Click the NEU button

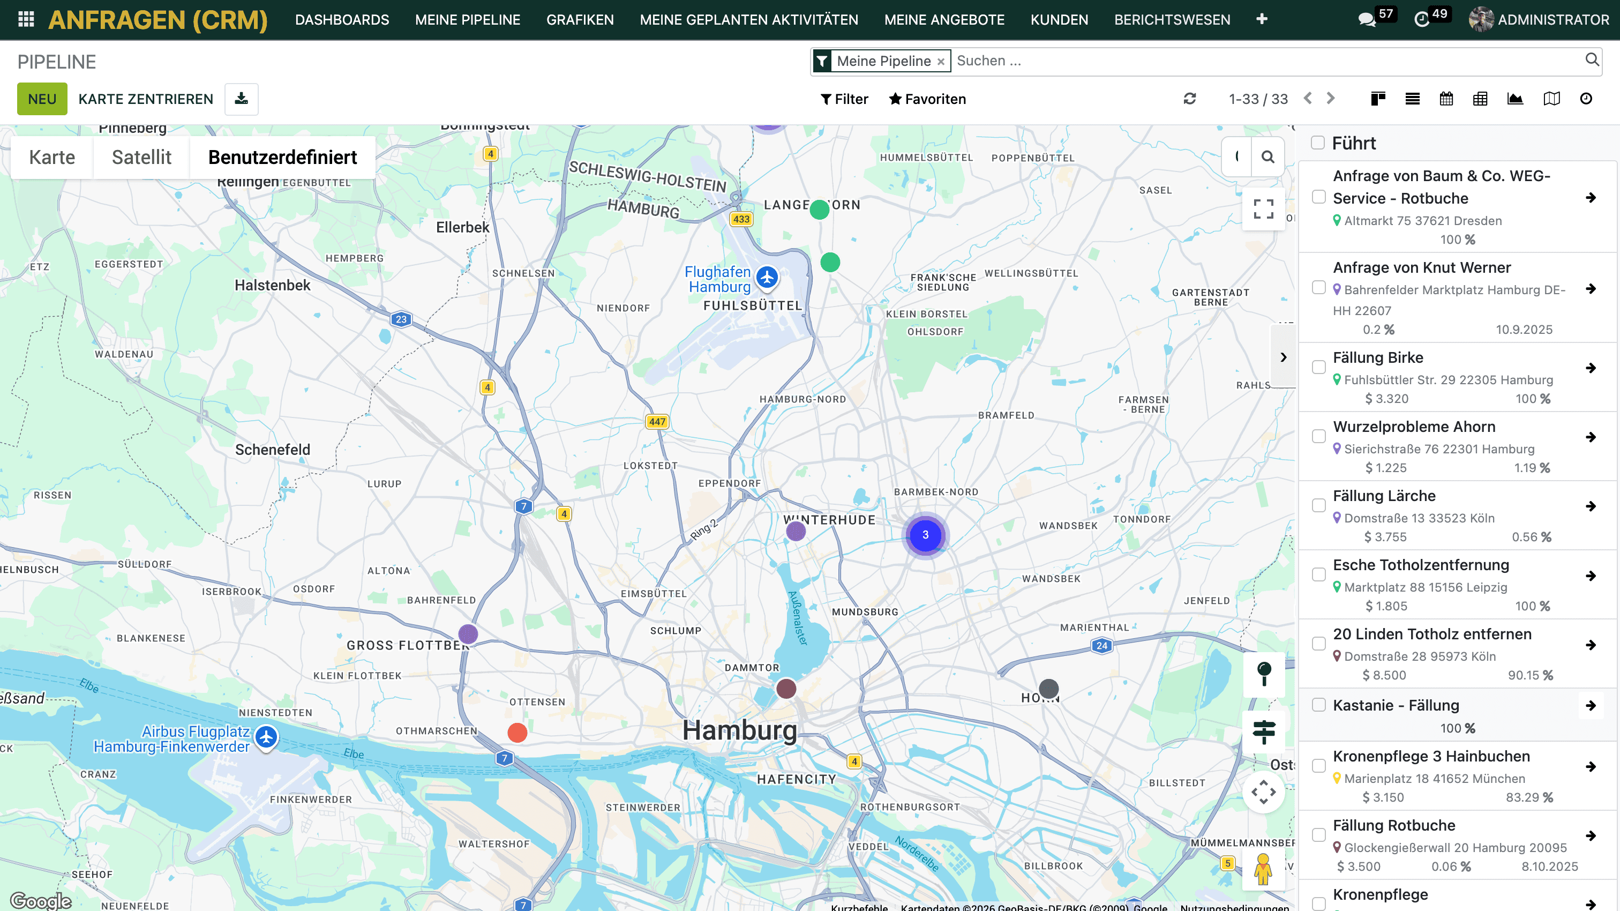[41, 99]
